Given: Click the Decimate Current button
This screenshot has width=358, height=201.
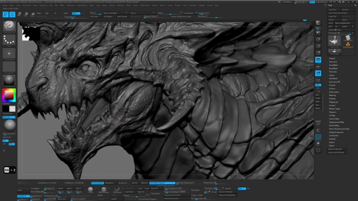Looking at the screenshot, I should point(177,199).
